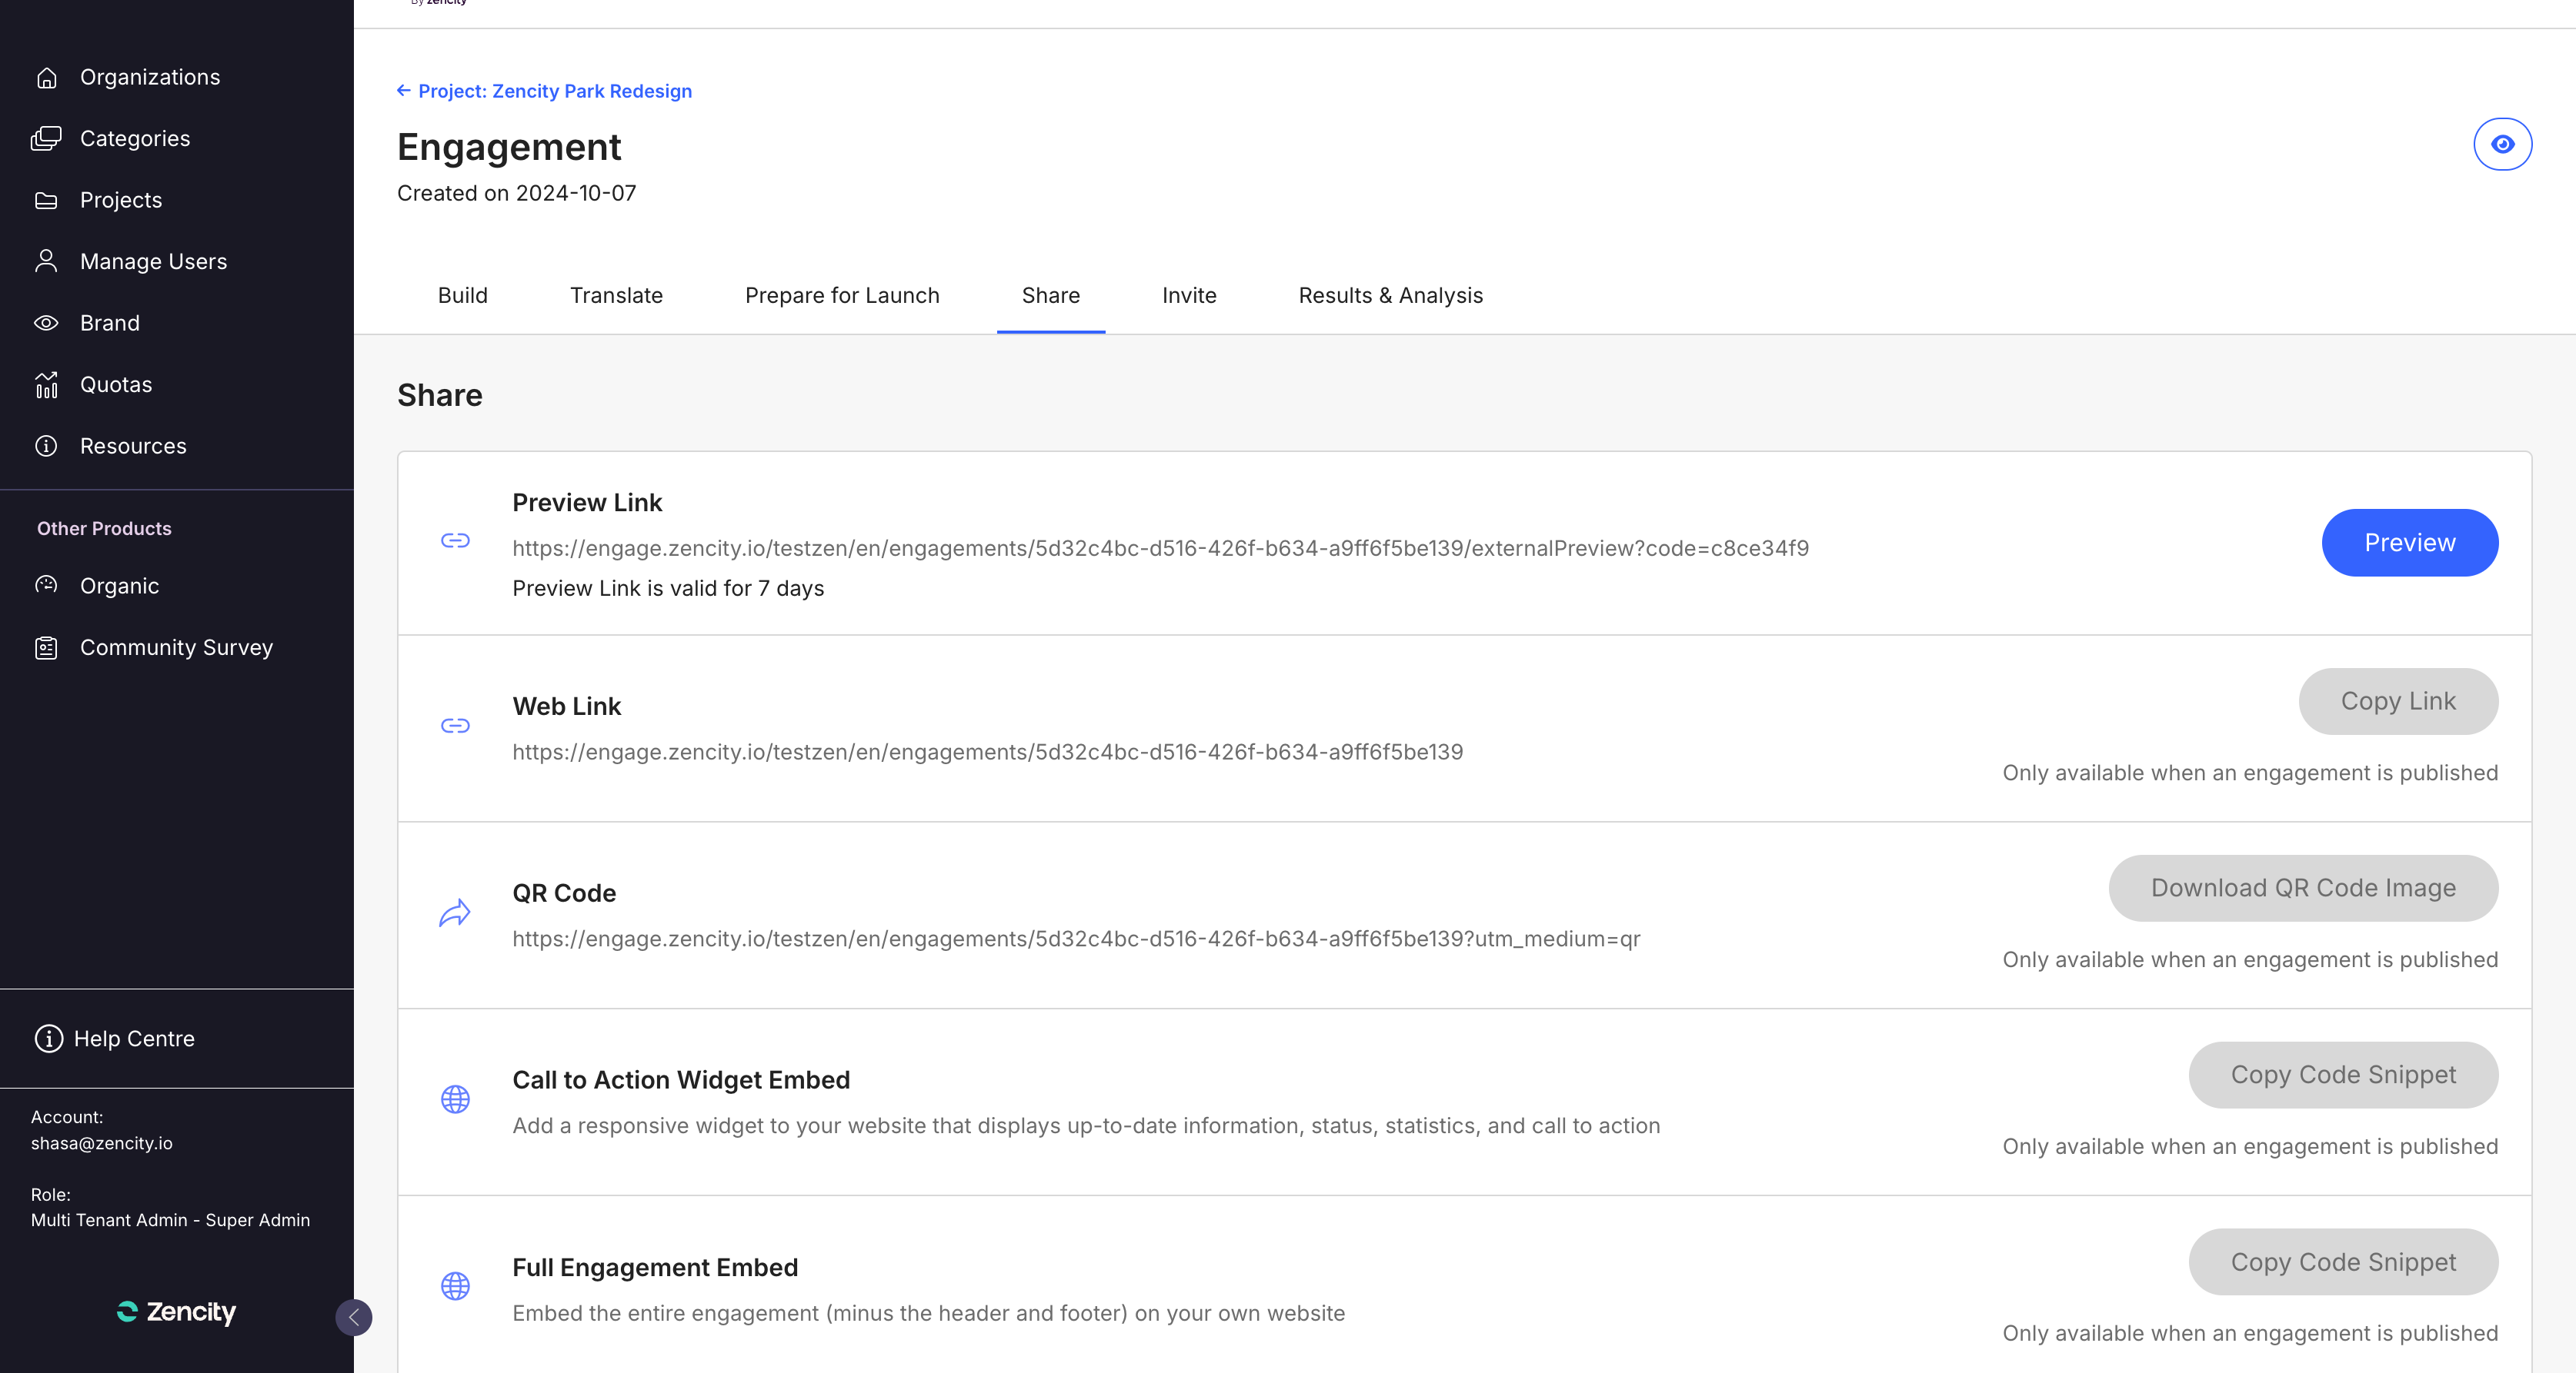Open the Results & Analysis tab
The image size is (2576, 1373).
coord(1390,296)
